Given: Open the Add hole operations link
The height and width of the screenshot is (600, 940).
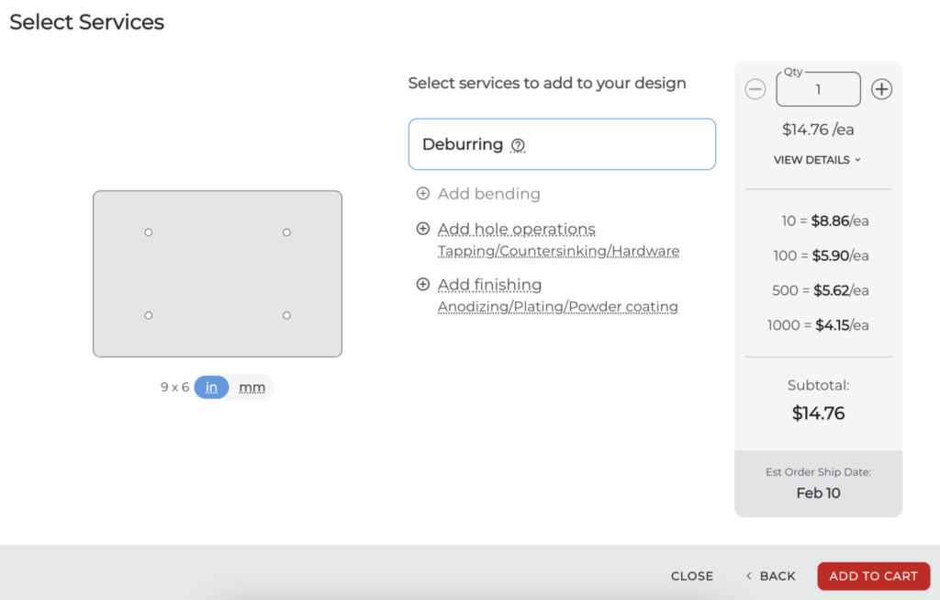Looking at the screenshot, I should [x=516, y=229].
